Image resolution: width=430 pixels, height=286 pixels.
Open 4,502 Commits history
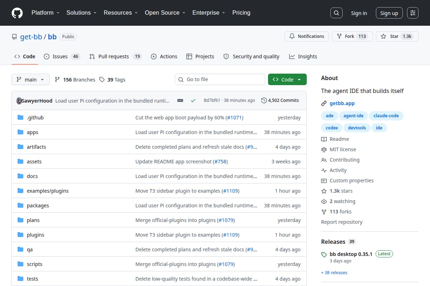pyautogui.click(x=280, y=100)
